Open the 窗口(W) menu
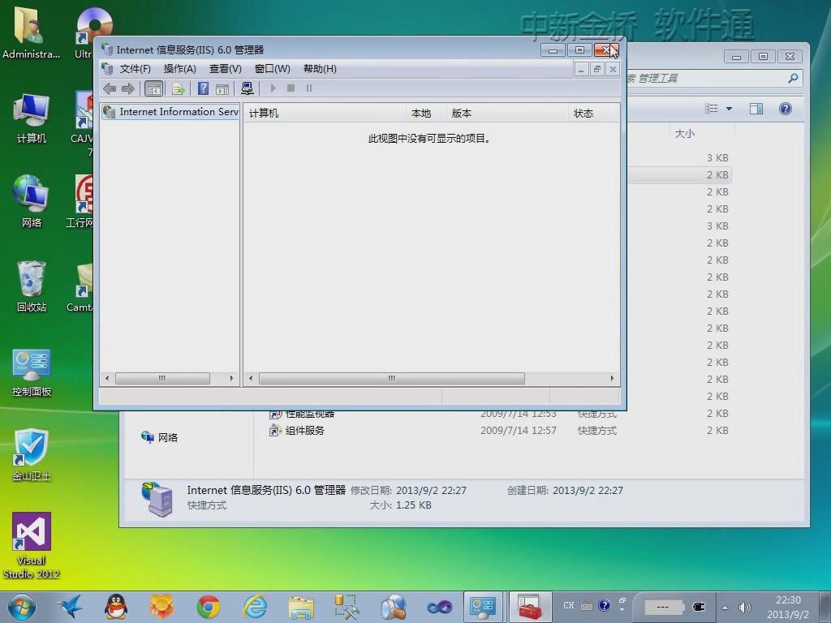 (273, 69)
